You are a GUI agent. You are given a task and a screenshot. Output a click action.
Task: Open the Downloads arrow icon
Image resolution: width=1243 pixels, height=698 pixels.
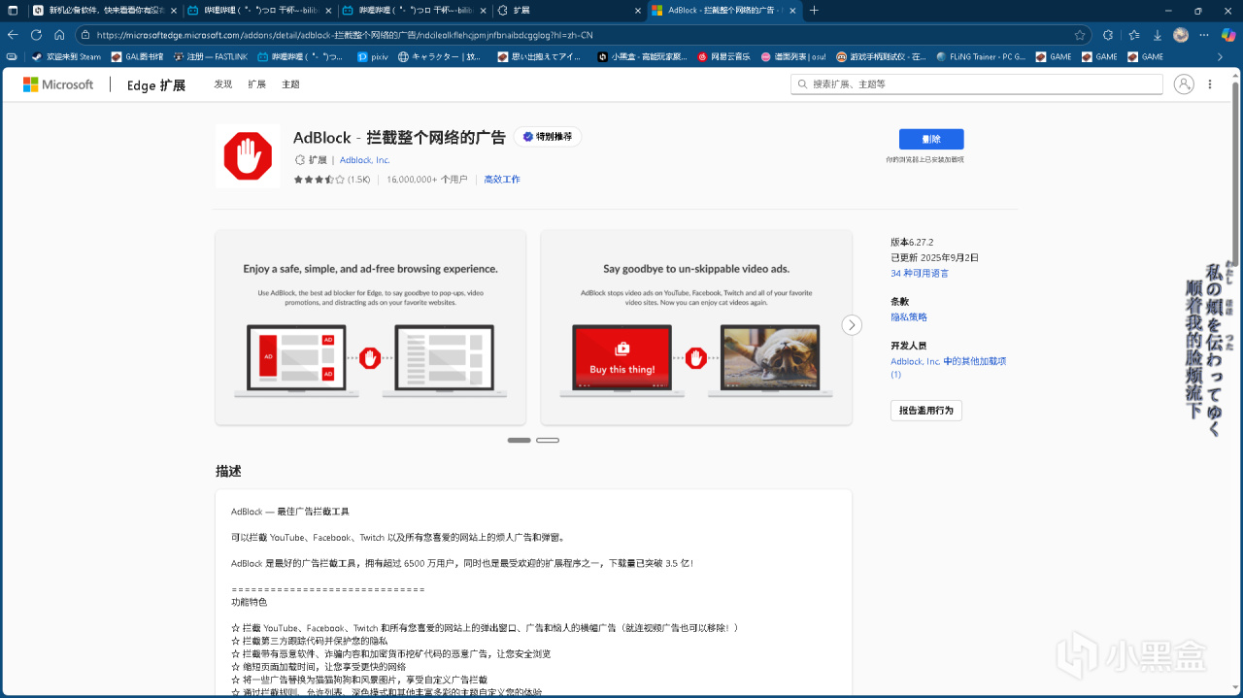[1158, 35]
